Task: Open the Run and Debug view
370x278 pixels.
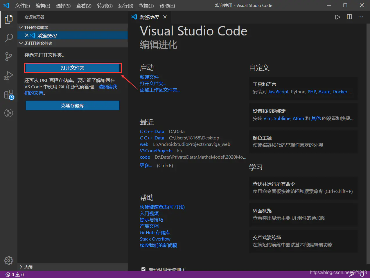Action: pyautogui.click(x=9, y=76)
